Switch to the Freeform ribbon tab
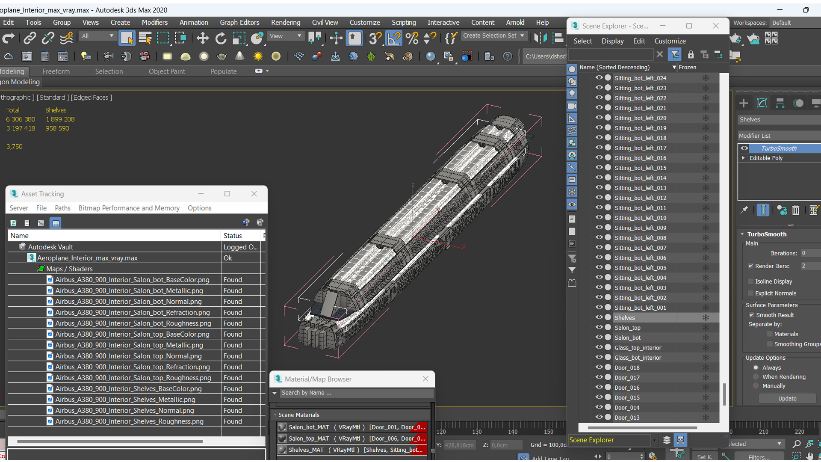The image size is (821, 462). coord(56,71)
